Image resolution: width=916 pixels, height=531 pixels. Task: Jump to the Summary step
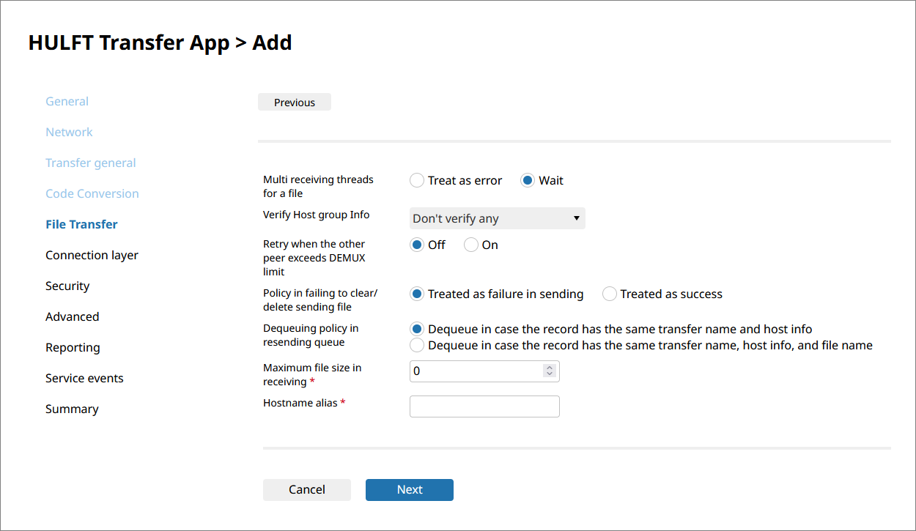point(72,409)
